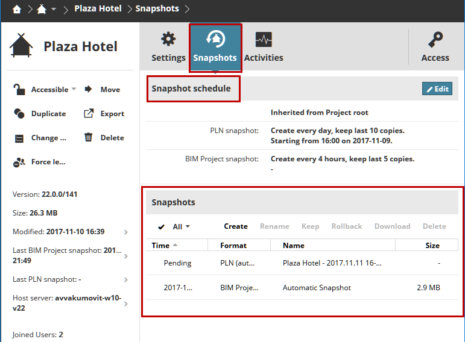465x342 pixels.
Task: Select the Automatic Snapshot row
Action: click(317, 288)
